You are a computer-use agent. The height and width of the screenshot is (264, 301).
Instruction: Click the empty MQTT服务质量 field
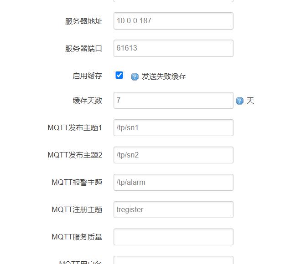click(x=173, y=237)
